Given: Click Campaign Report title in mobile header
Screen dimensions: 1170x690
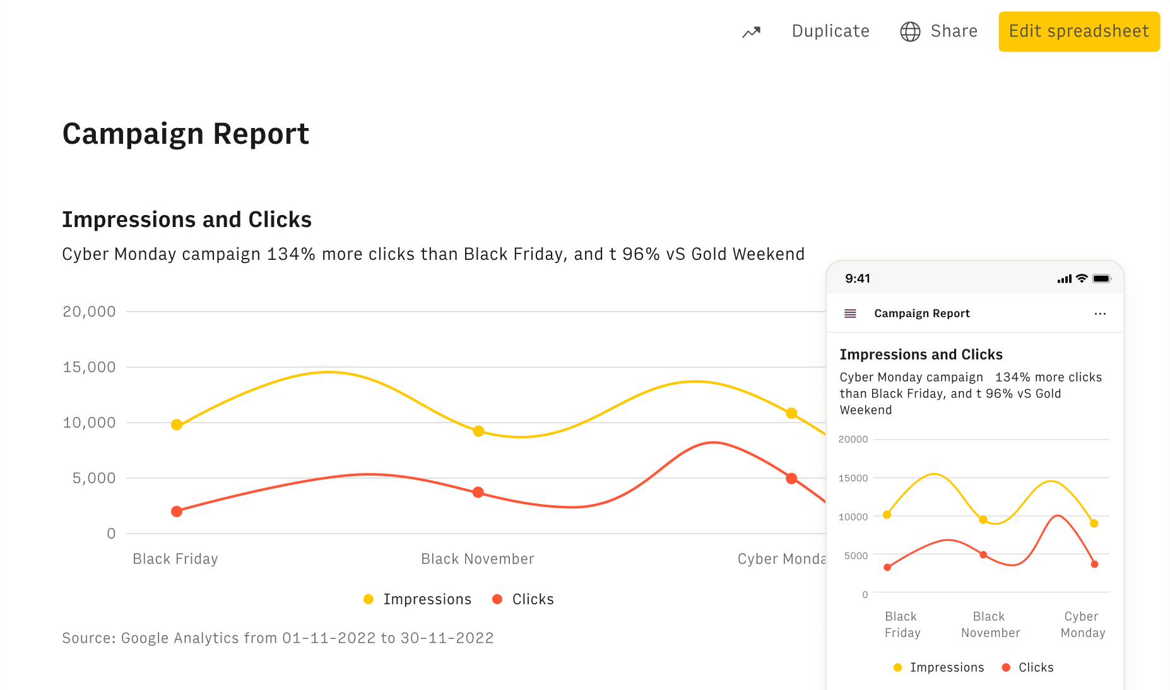Looking at the screenshot, I should point(921,313).
